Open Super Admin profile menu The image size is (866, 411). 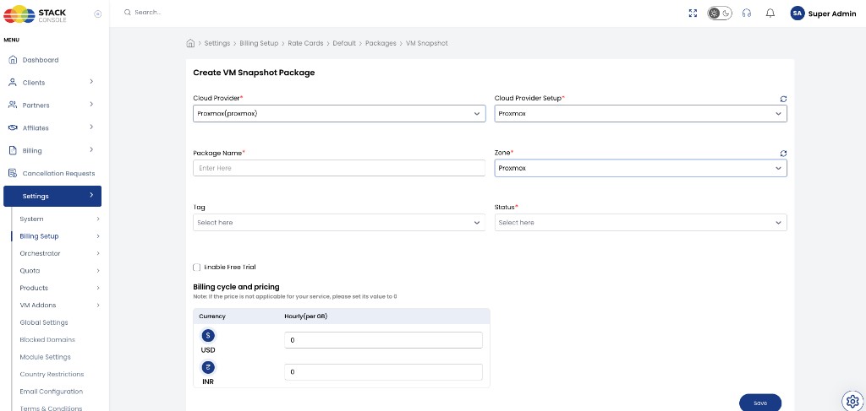click(832, 14)
